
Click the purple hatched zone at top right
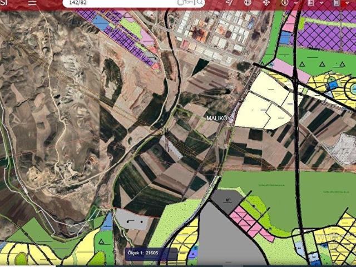(328, 32)
